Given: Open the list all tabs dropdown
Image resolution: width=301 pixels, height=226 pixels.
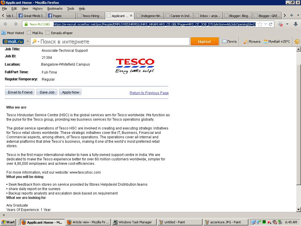Looking at the screenshot, I should click(298, 15).
